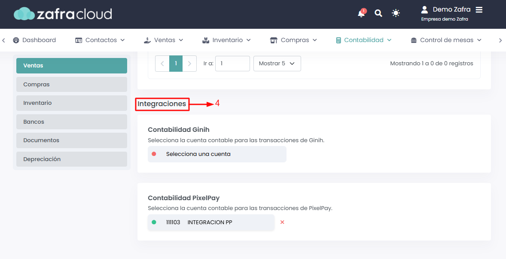
Task: Open the hamburger menu beside Demo Zafra
Action: (x=479, y=9)
